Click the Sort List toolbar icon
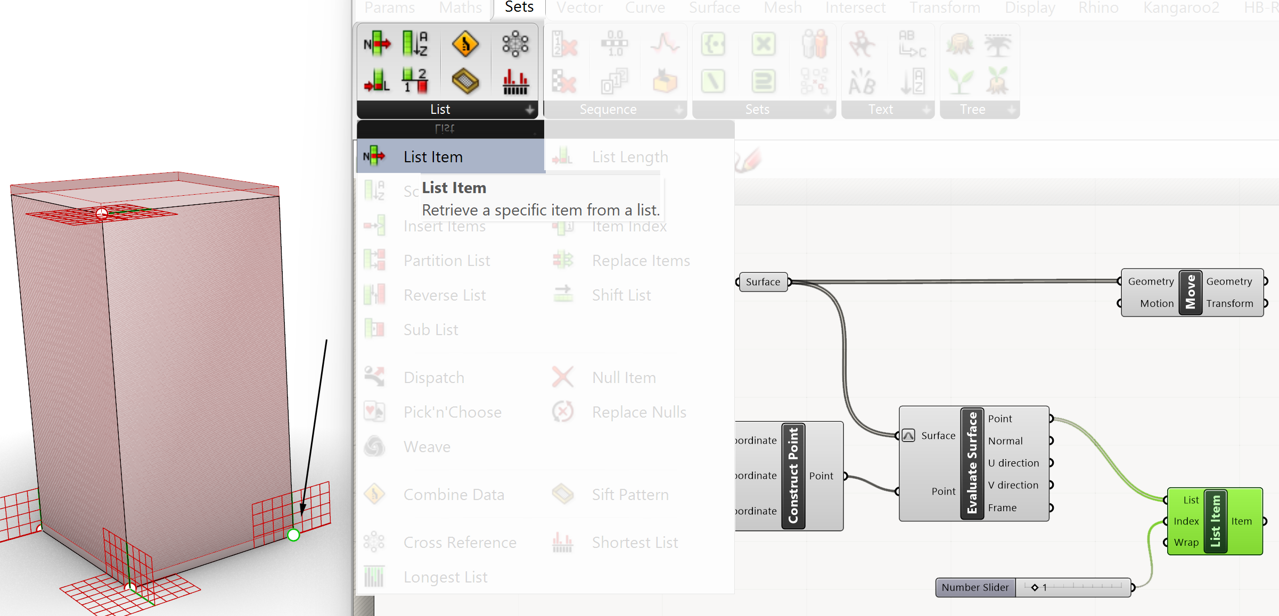The height and width of the screenshot is (616, 1279). pyautogui.click(x=414, y=44)
